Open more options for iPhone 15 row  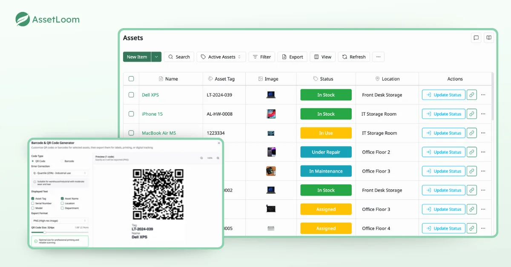tap(483, 114)
